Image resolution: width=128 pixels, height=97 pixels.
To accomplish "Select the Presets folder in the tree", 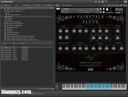I will tap(9, 16).
